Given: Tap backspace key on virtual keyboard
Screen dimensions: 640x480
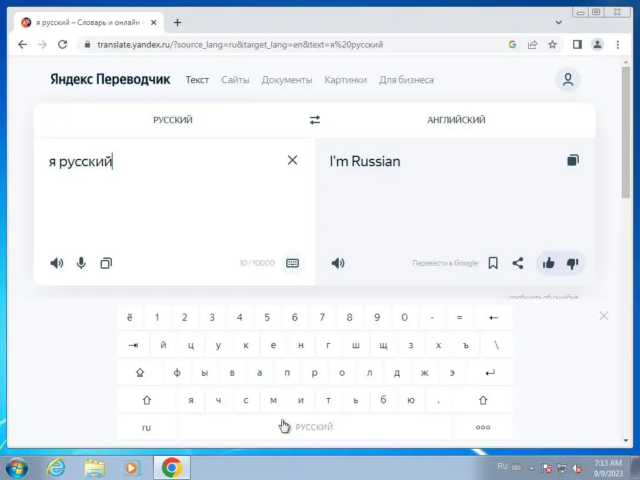Looking at the screenshot, I should pyautogui.click(x=494, y=317).
